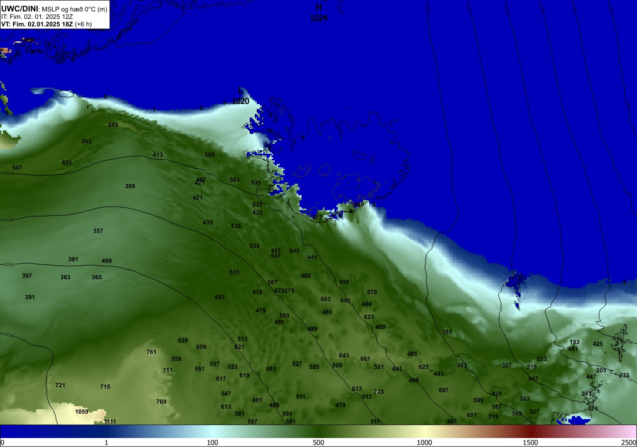The height and width of the screenshot is (447, 637).
Task: Click the height value 465
Action: click(306, 276)
